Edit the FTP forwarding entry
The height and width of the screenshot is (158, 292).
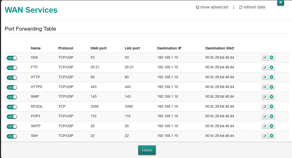tap(265, 67)
